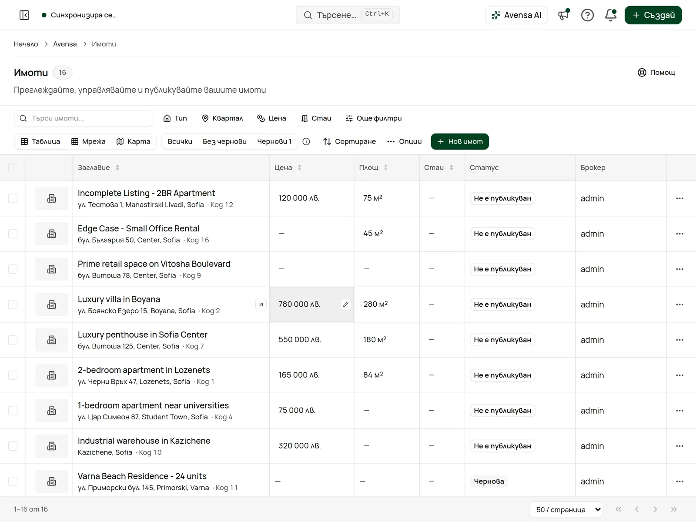Open the announcements megaphone icon
696x522 pixels.
coord(564,15)
